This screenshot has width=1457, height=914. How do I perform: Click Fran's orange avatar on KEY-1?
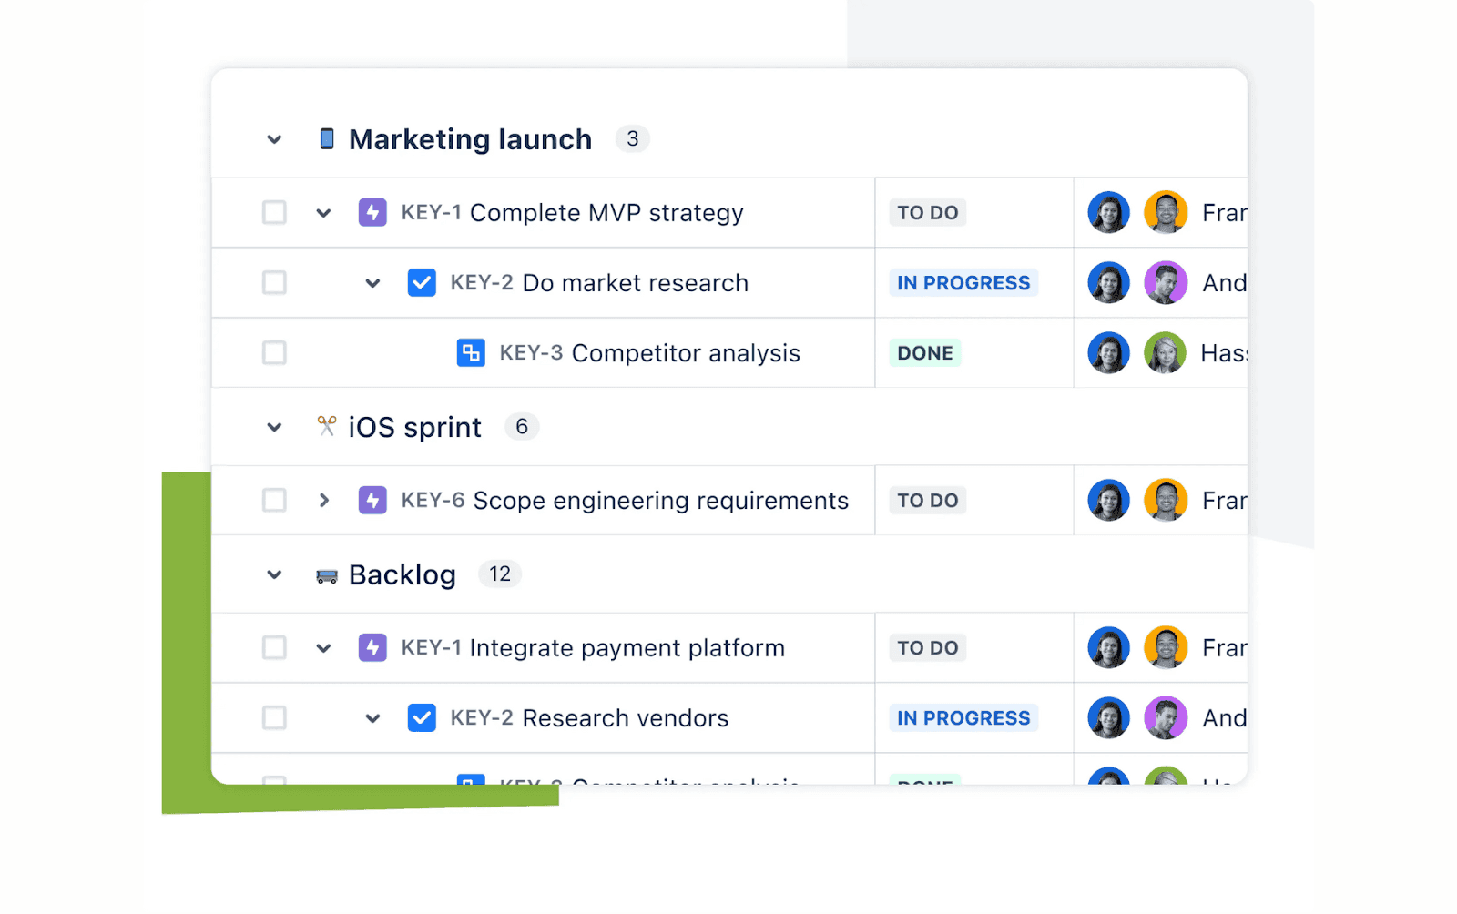point(1166,212)
